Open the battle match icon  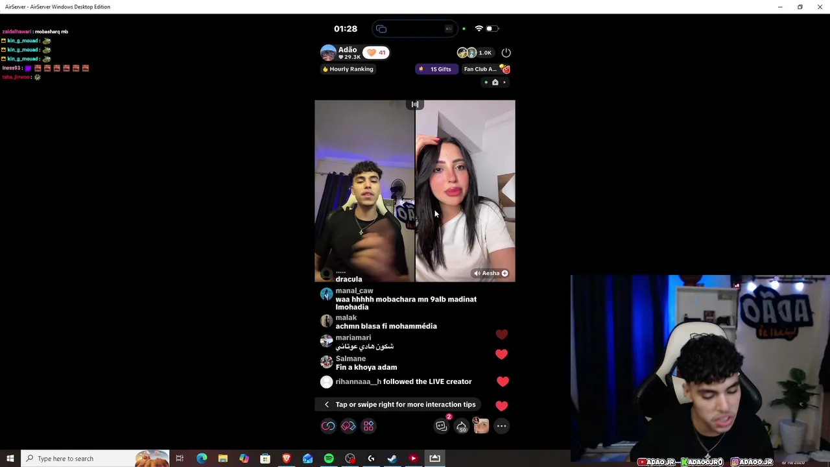pyautogui.click(x=348, y=426)
